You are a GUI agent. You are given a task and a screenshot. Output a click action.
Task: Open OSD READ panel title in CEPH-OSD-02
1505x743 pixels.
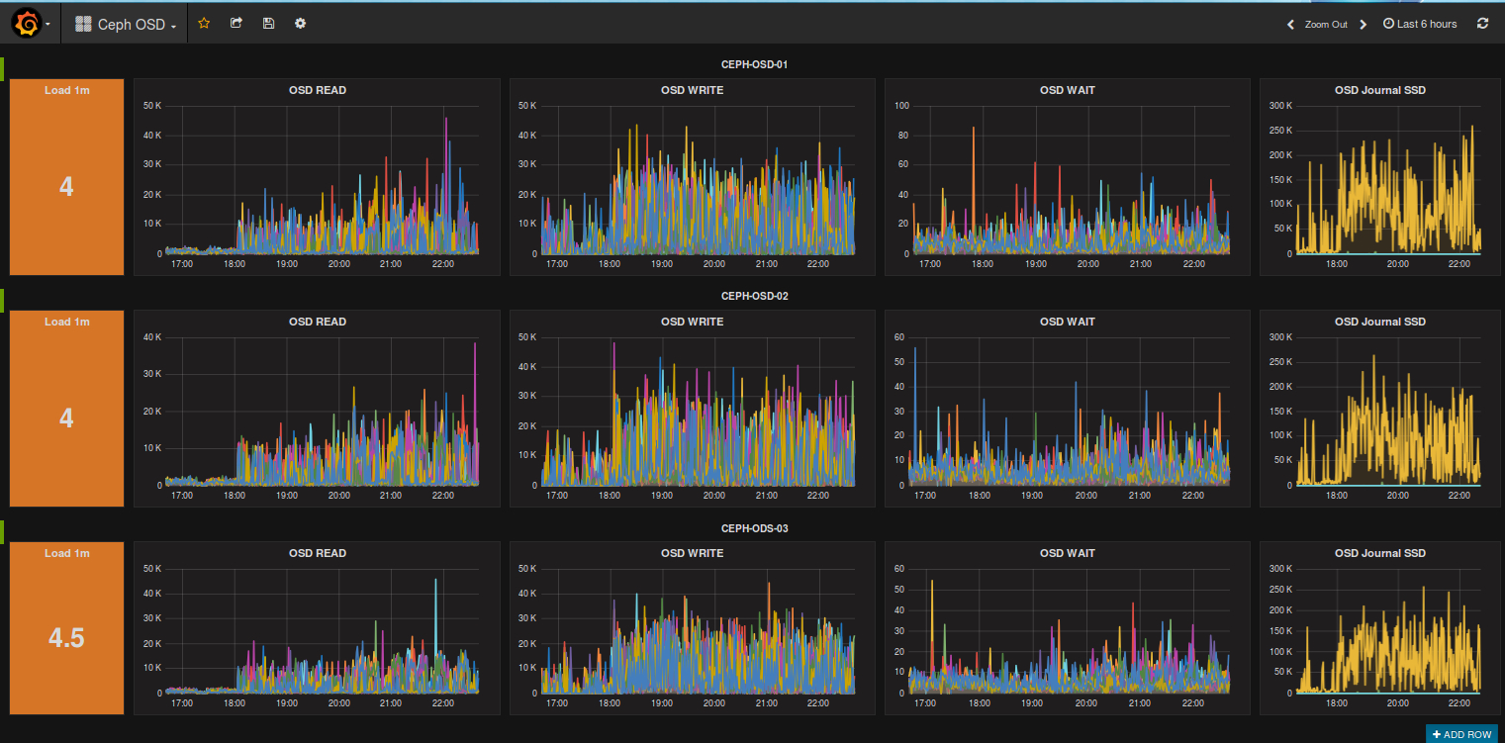pyautogui.click(x=318, y=322)
